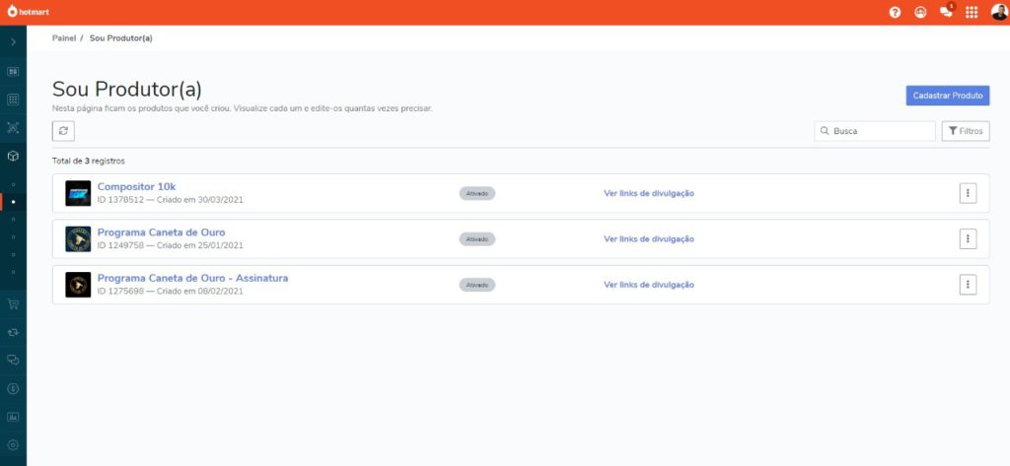
Task: Open the recurring arrows icon in sidebar
Action: coord(13,332)
